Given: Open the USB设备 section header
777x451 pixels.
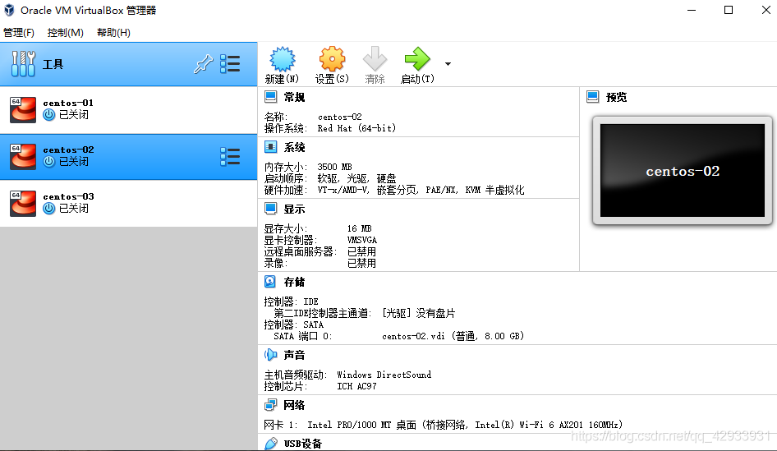Looking at the screenshot, I should pyautogui.click(x=303, y=444).
